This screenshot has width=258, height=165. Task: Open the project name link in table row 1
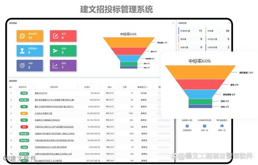coord(41,93)
